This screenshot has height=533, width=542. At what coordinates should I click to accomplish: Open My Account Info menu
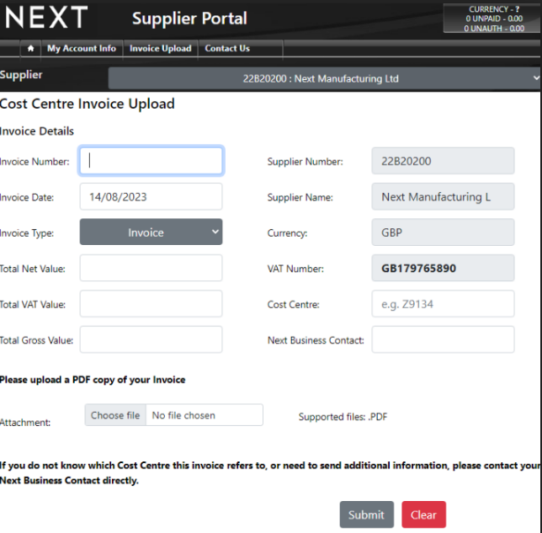pos(82,49)
